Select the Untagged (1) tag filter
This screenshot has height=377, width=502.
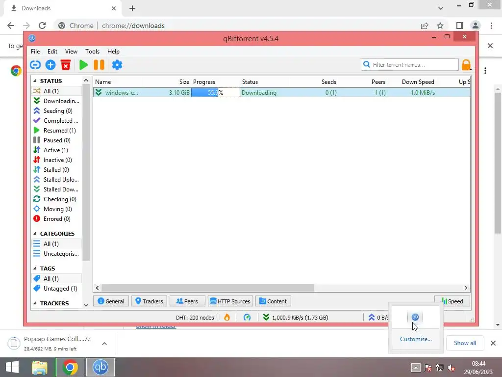pyautogui.click(x=56, y=289)
